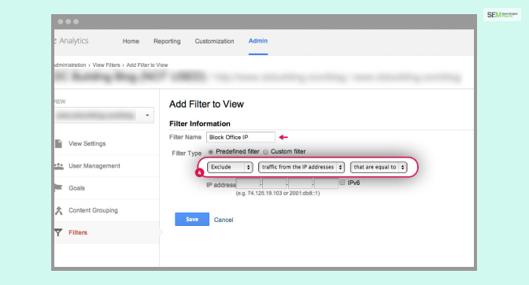Click the IP example hint text
Screen dimensions: 529x285
pos(278,193)
